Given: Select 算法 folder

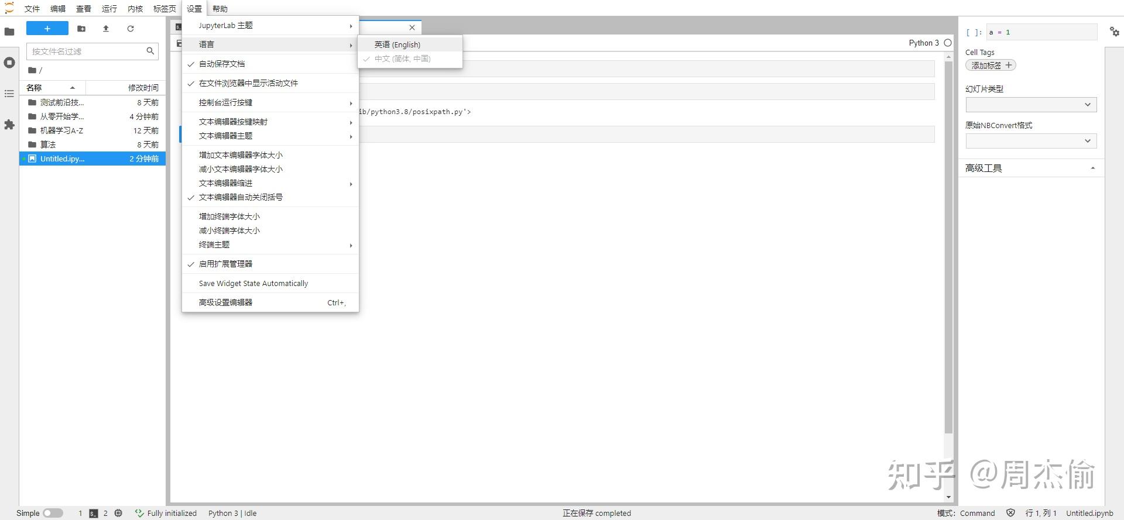Looking at the screenshot, I should click(x=92, y=144).
